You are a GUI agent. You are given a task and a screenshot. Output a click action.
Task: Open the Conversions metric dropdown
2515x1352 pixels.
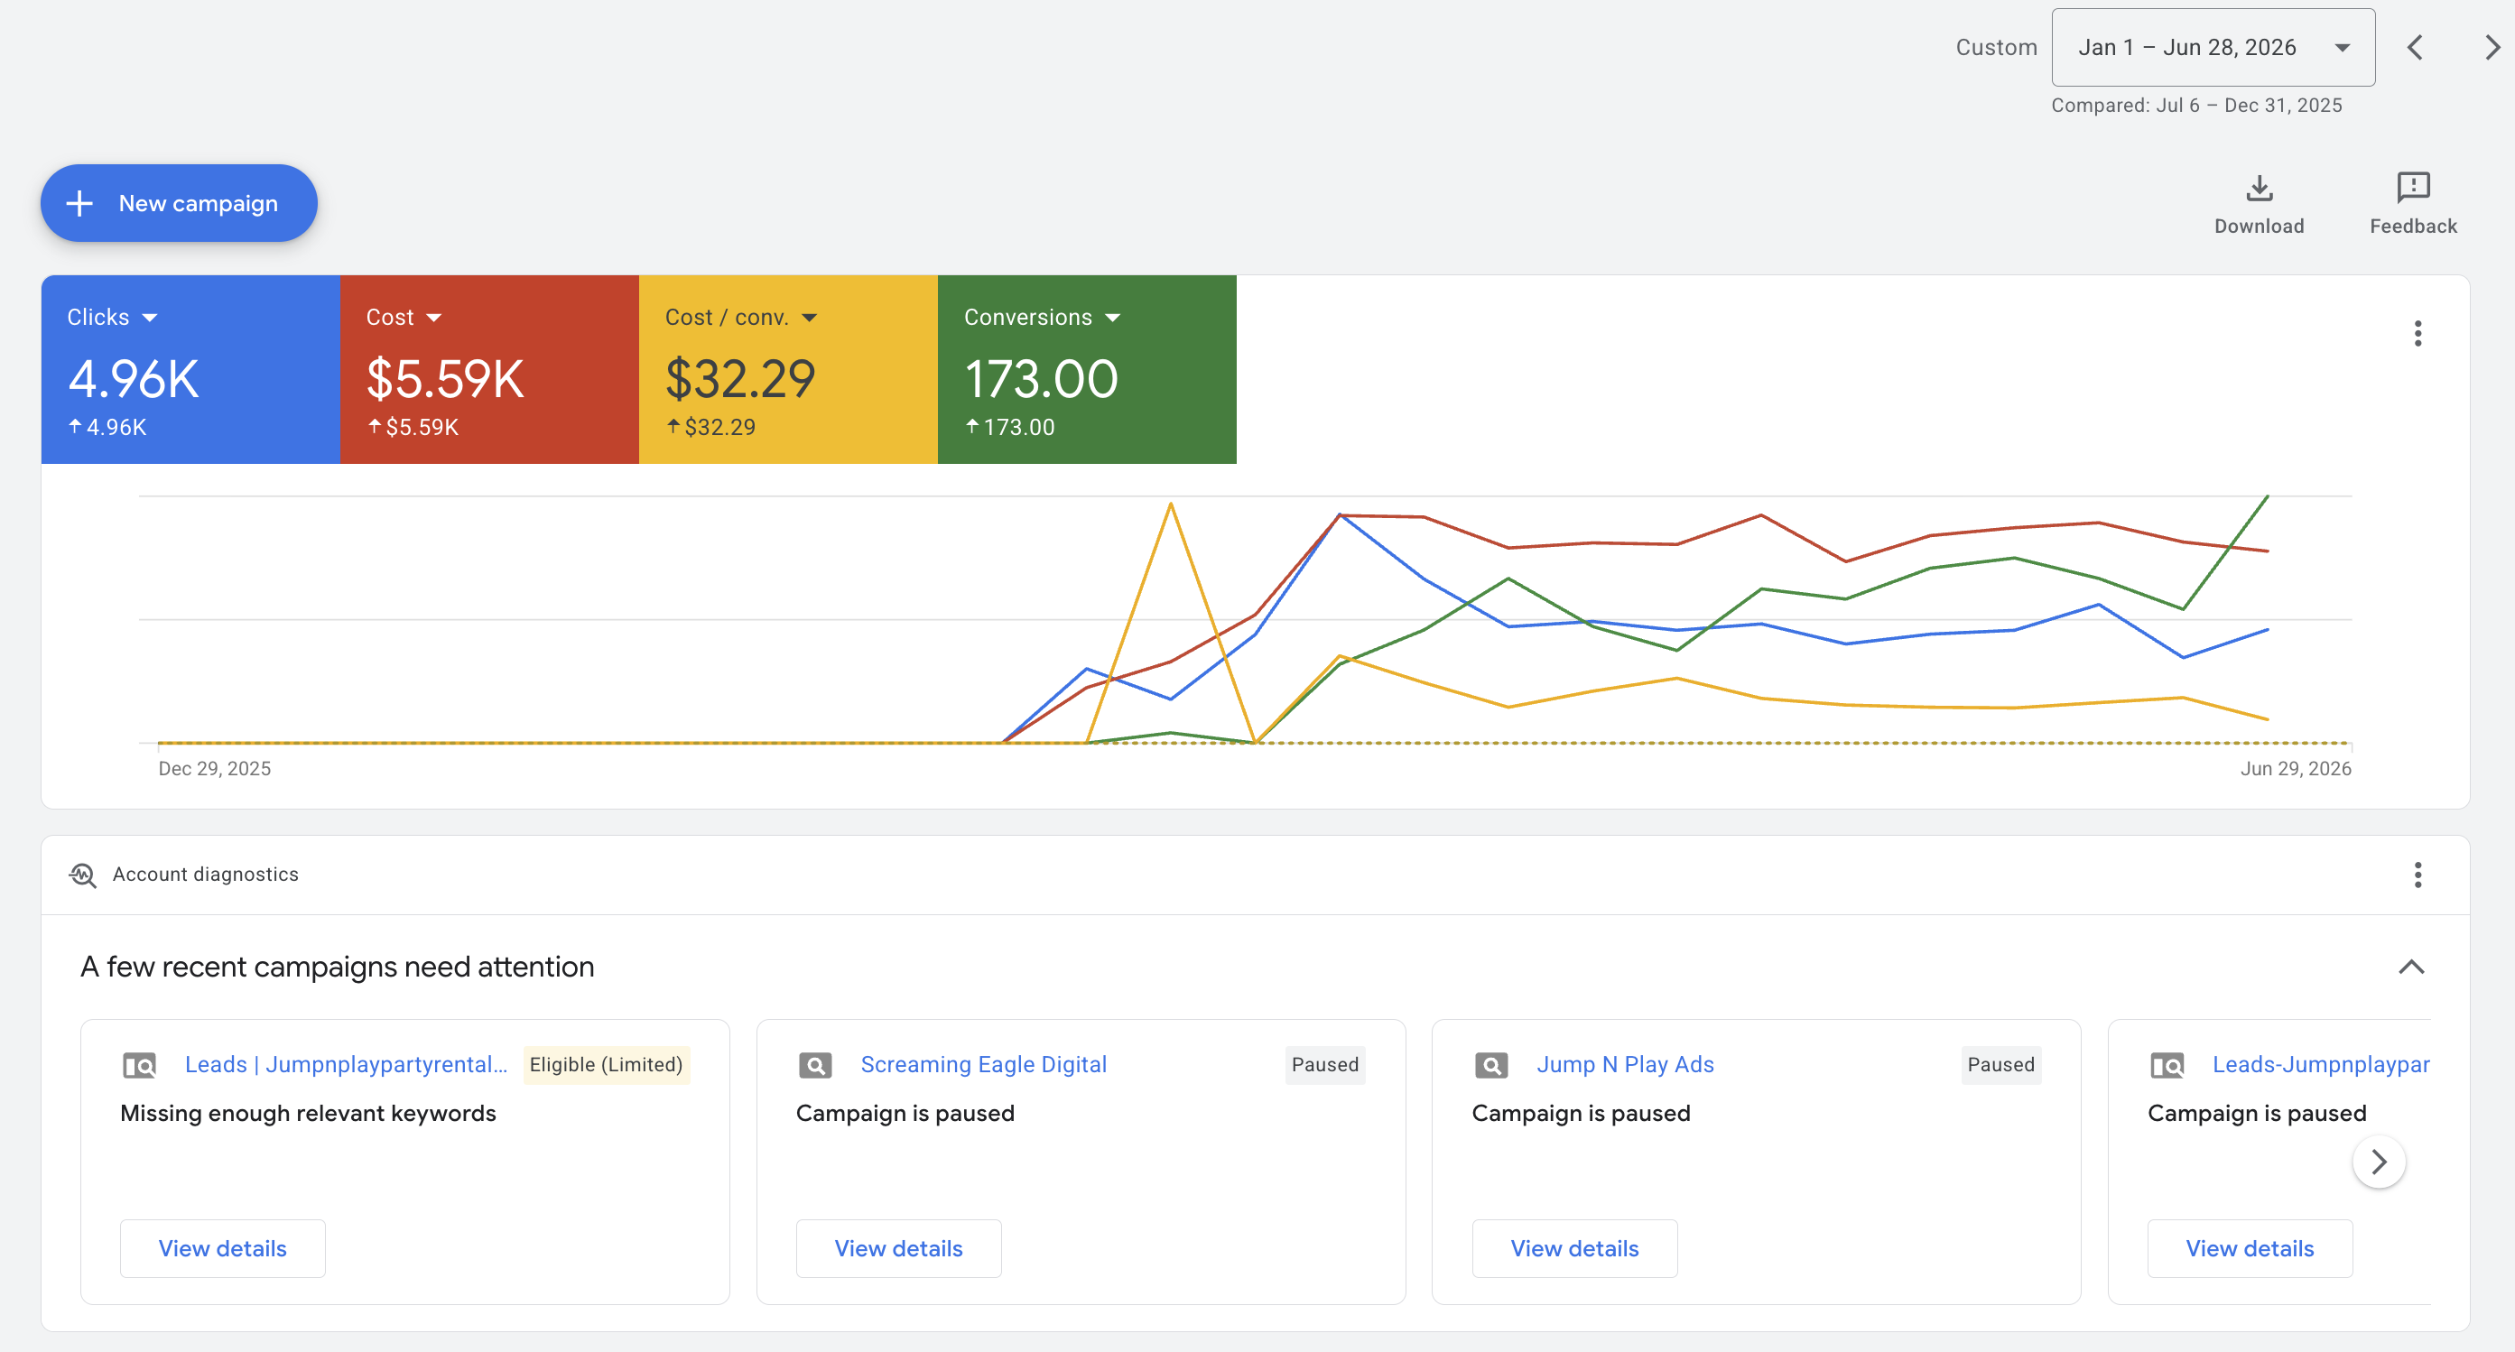pyautogui.click(x=1042, y=318)
